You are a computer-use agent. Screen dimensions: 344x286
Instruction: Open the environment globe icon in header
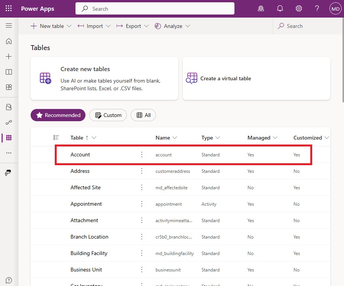(260, 8)
